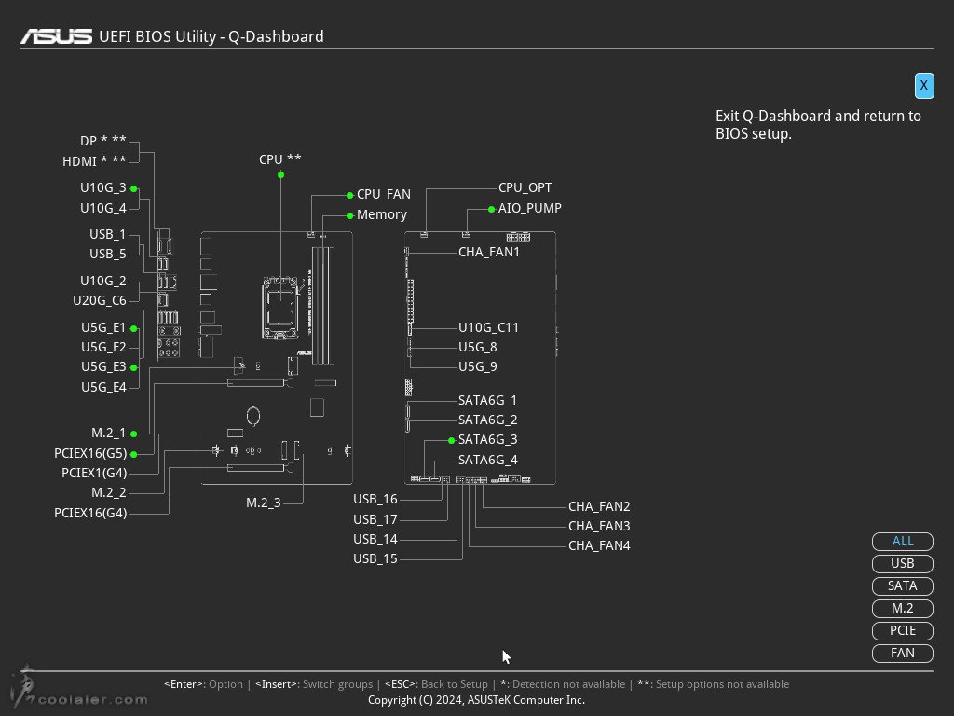
Task: Switch to the USB filter group
Action: coord(902,564)
